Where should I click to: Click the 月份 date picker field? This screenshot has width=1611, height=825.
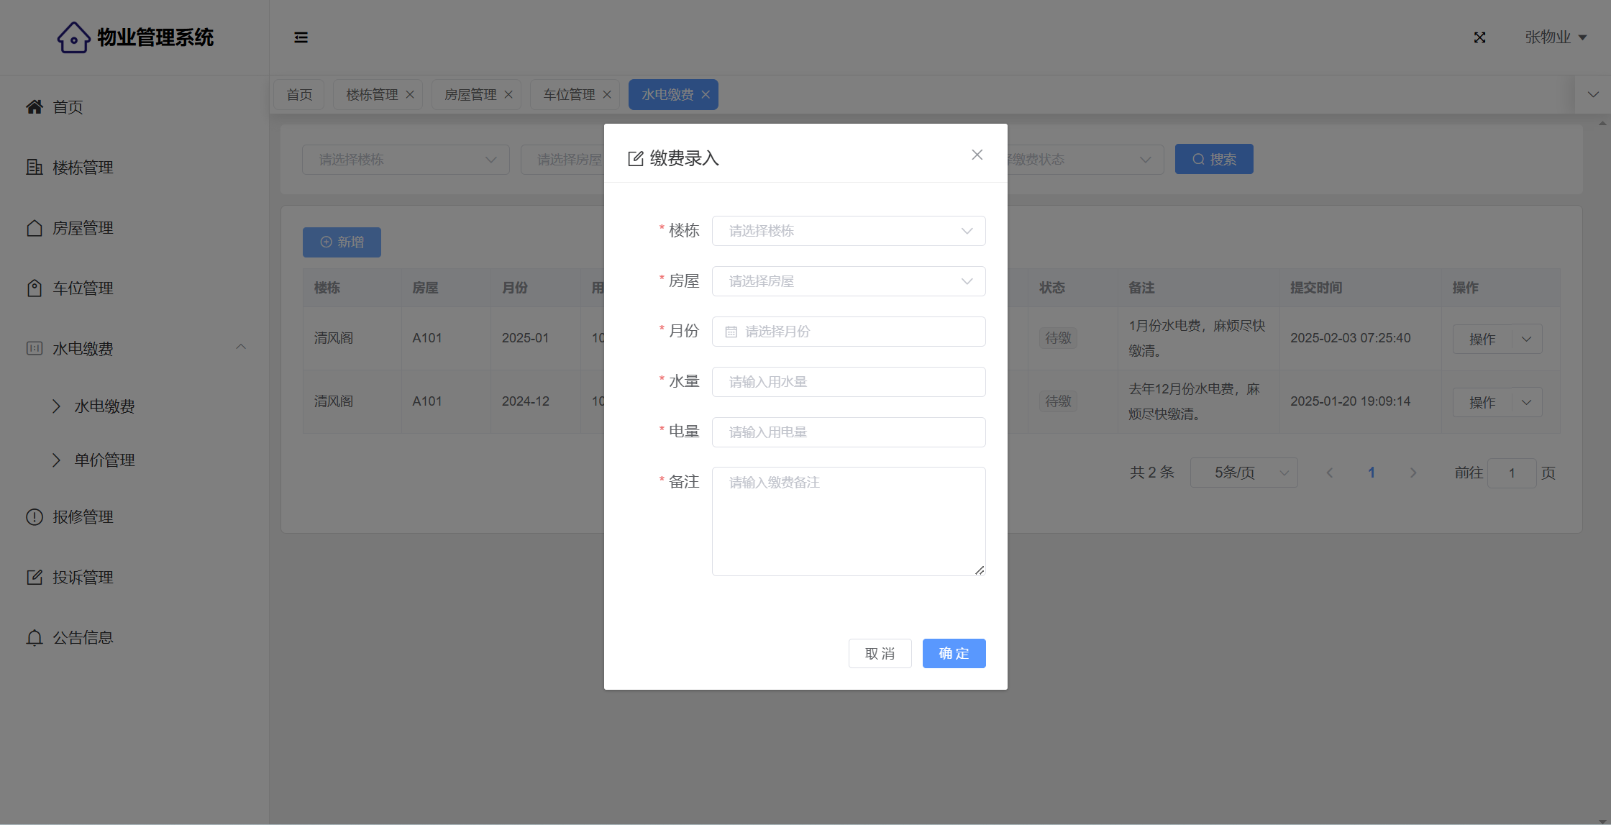[x=848, y=332]
